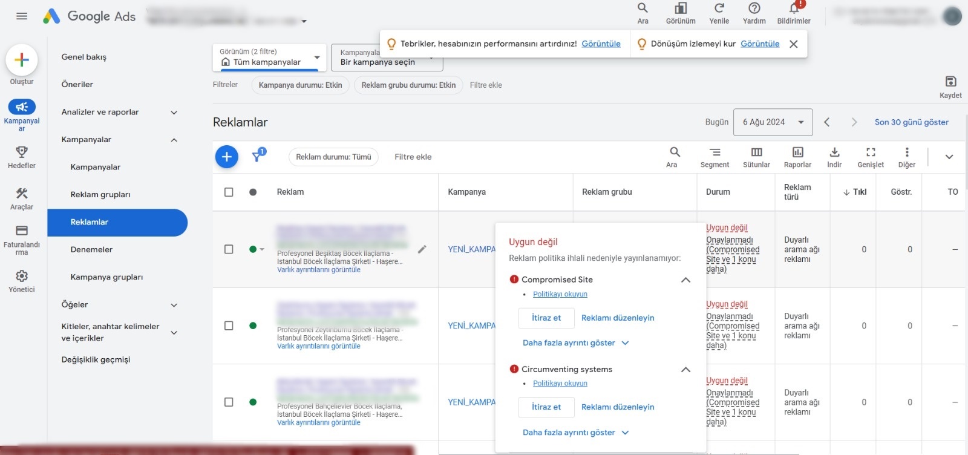The height and width of the screenshot is (455, 968).
Task: Dismiss the notification banner with X
Action: coord(794,44)
